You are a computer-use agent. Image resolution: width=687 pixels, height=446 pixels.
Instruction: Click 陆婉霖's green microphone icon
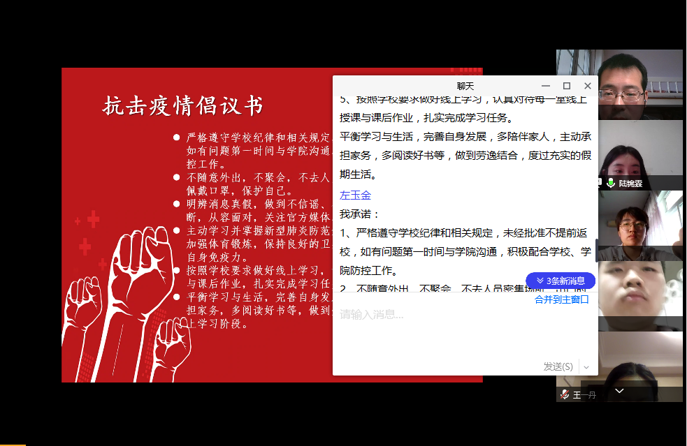pos(611,183)
